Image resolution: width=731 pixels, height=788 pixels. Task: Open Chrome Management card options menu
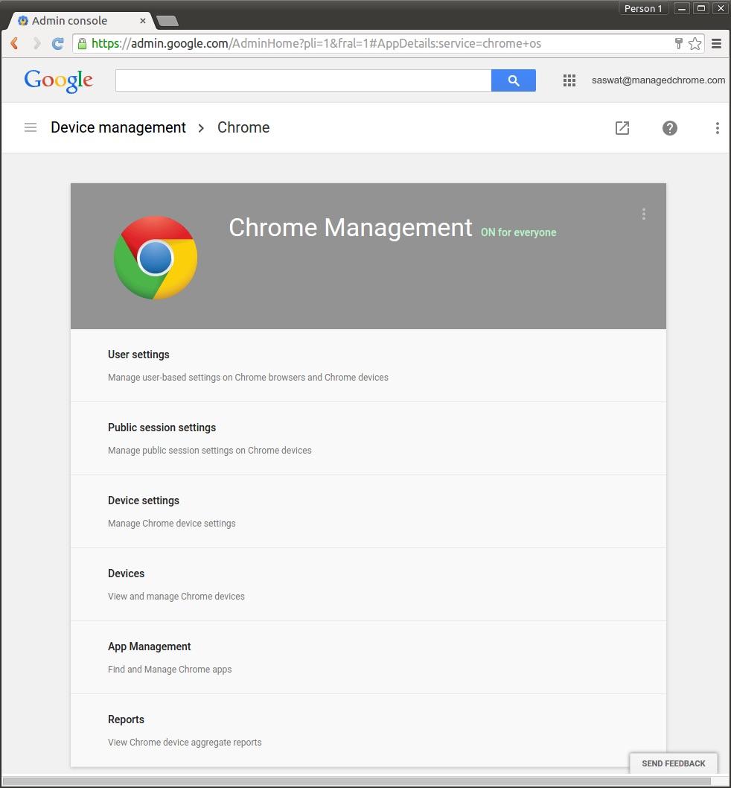pos(643,215)
